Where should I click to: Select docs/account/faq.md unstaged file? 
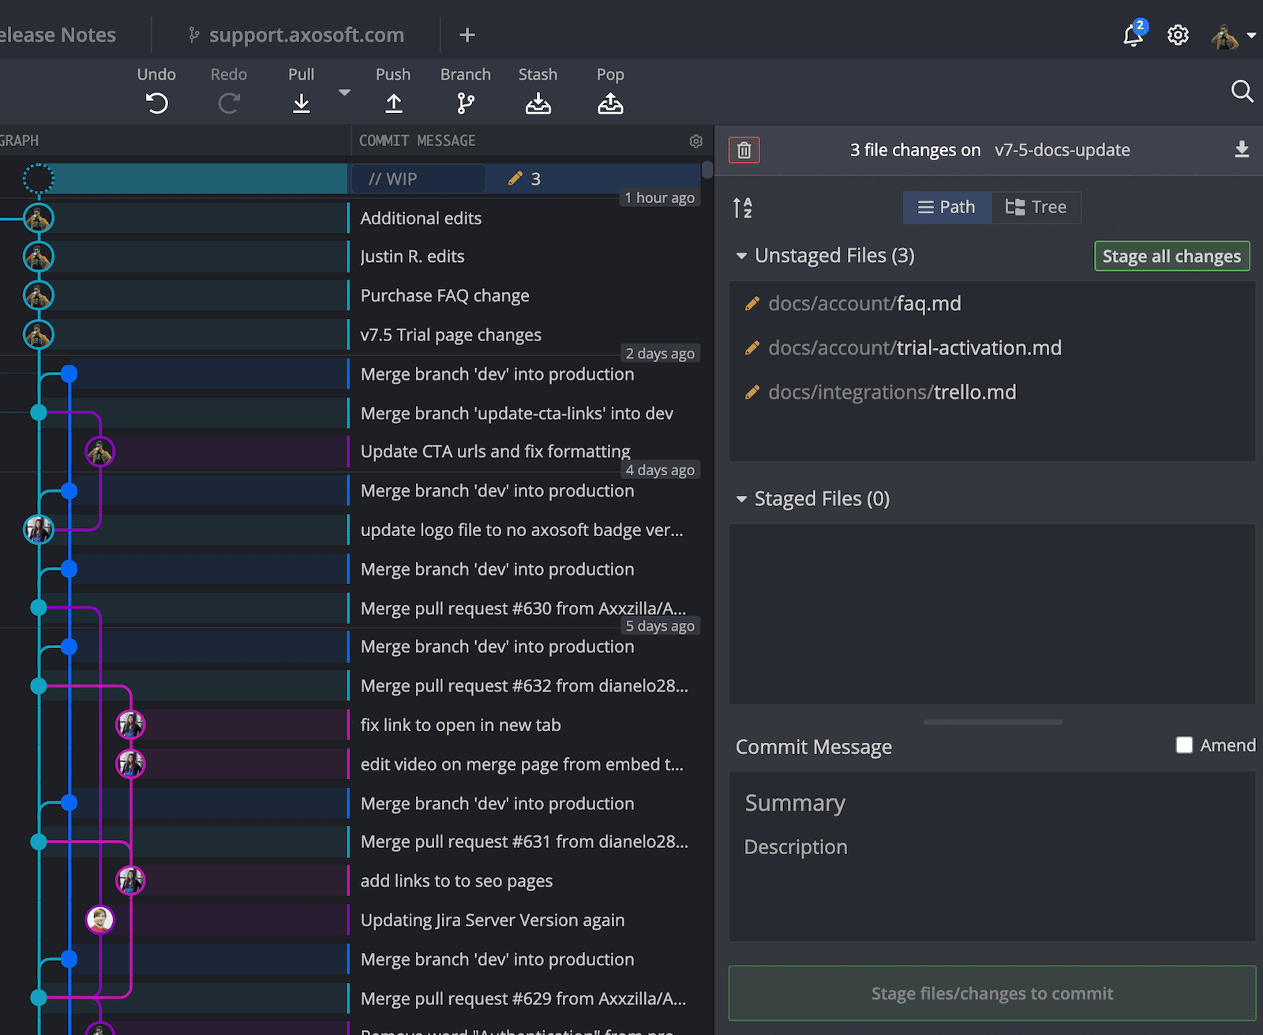[x=864, y=304]
